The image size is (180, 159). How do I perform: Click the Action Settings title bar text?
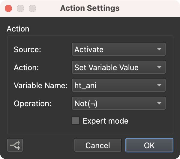point(90,8)
